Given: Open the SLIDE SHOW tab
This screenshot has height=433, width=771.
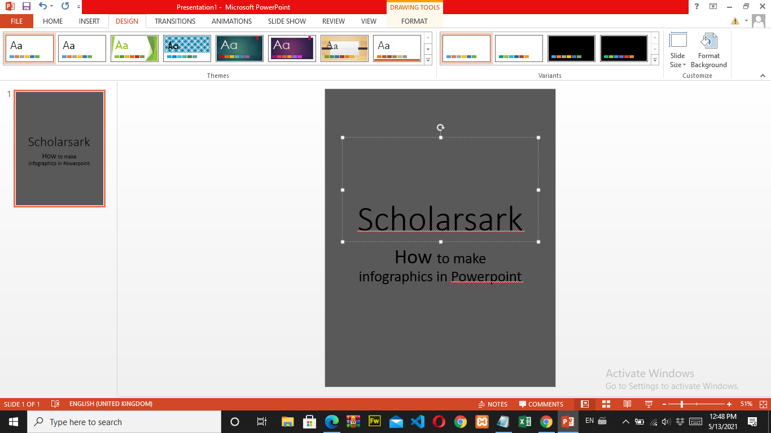Looking at the screenshot, I should (x=287, y=21).
